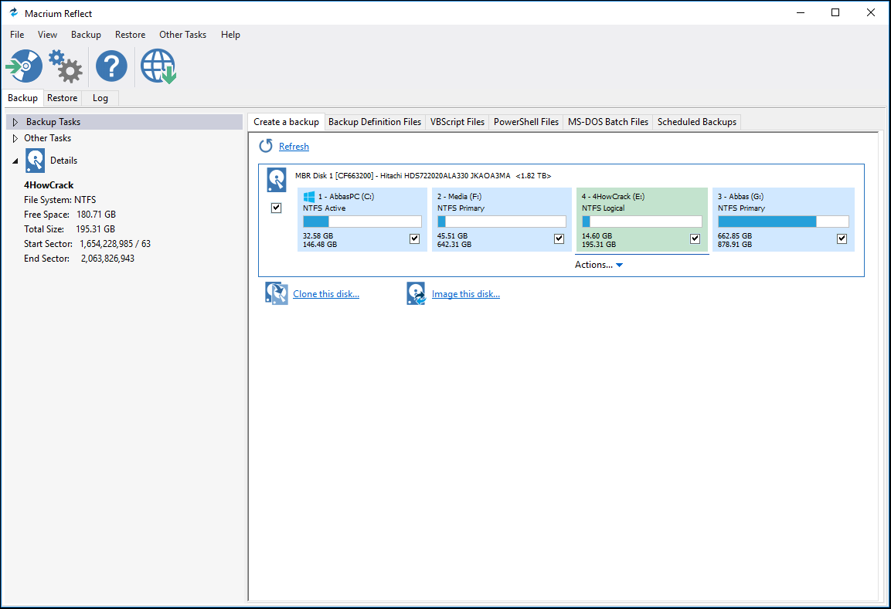Image resolution: width=891 pixels, height=609 pixels.
Task: Open the Restore menu
Action: coord(130,35)
